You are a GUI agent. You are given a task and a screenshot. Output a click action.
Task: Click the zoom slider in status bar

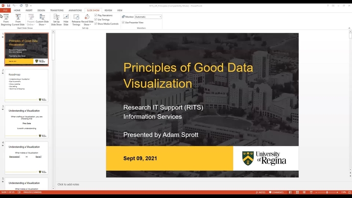click(x=327, y=192)
